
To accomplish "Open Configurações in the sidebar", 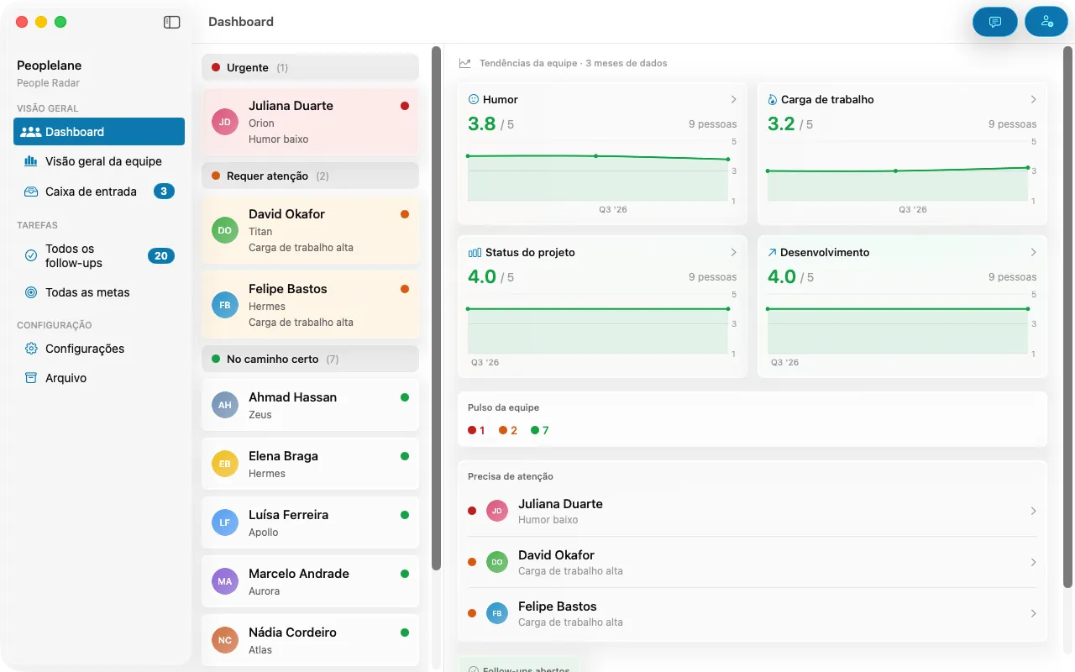I will pos(99,349).
